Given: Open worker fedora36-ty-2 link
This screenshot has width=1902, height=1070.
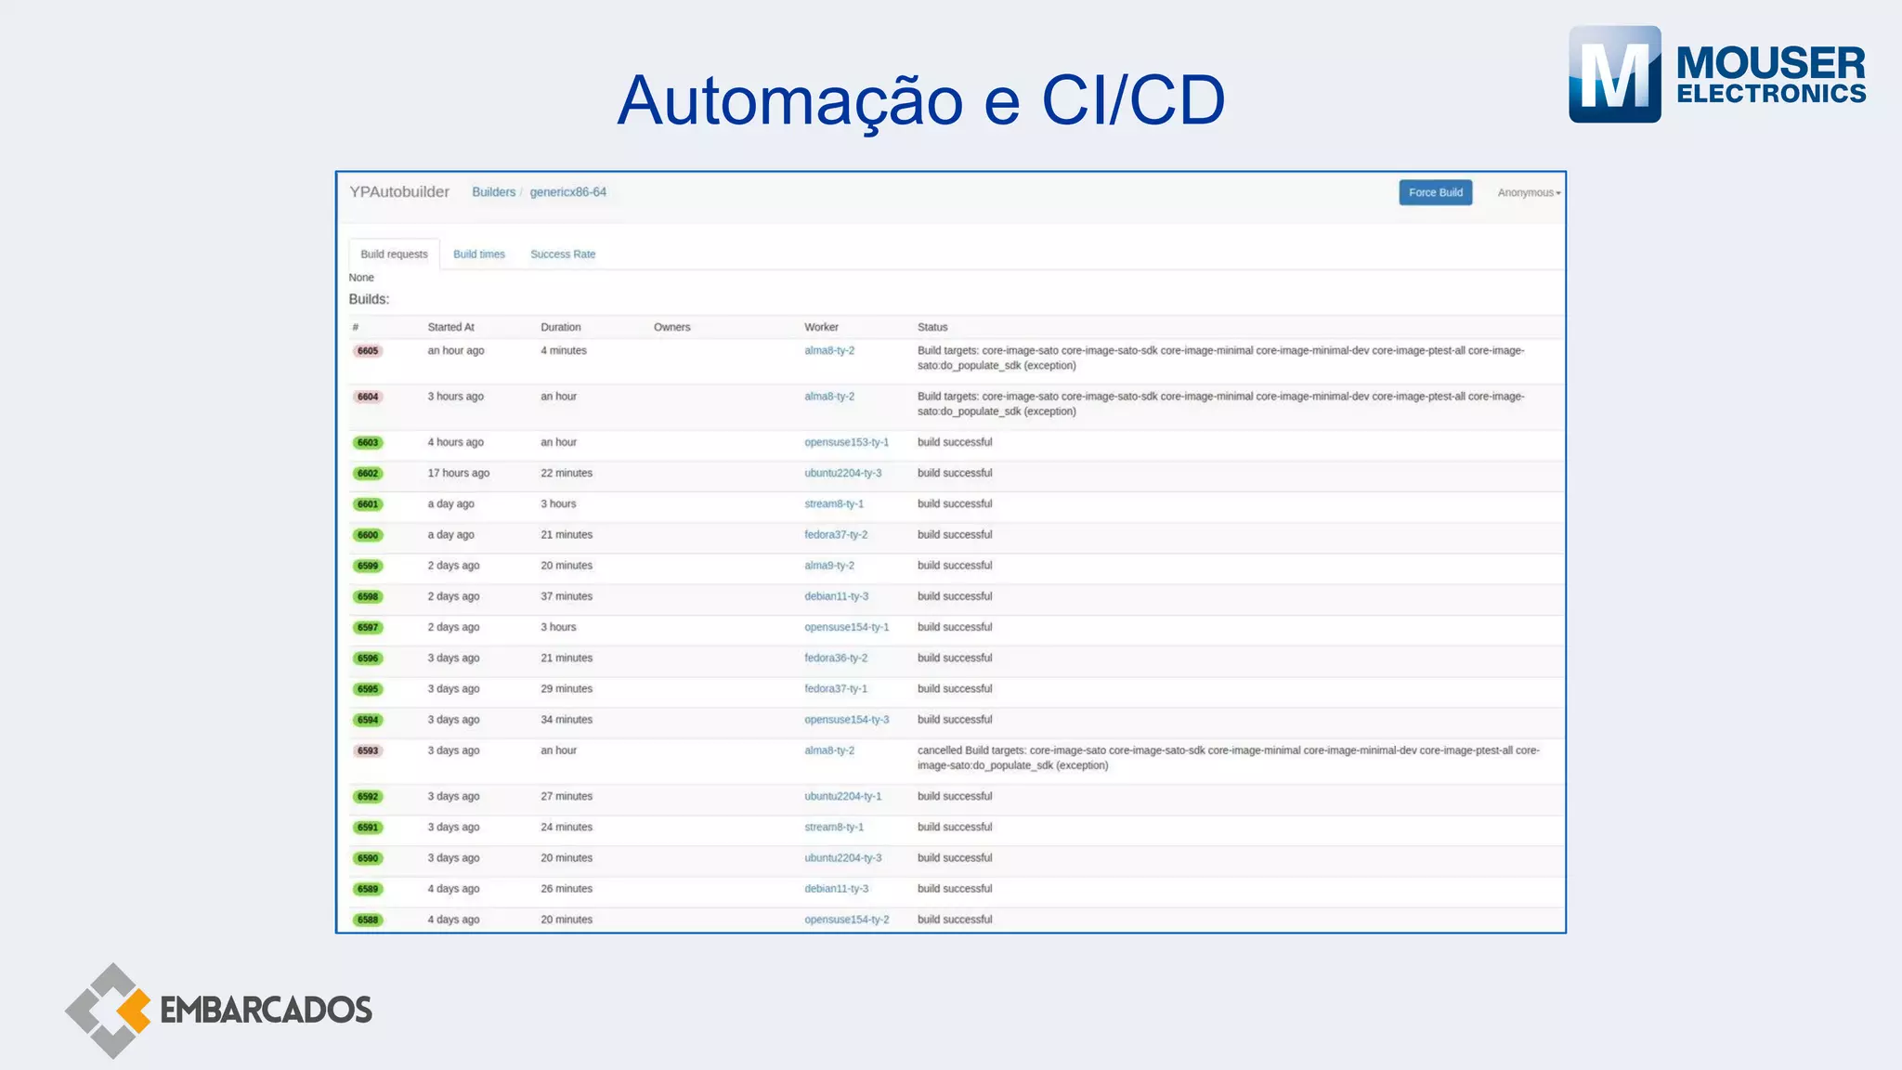Looking at the screenshot, I should pyautogui.click(x=836, y=658).
